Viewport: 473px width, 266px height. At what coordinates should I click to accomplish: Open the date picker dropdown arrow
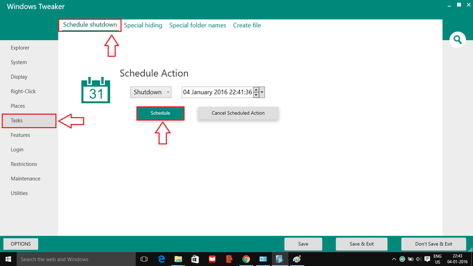262,92
